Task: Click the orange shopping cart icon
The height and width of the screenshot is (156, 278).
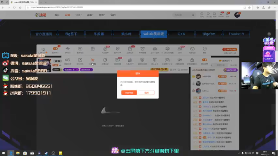Action: pyautogui.click(x=92, y=60)
